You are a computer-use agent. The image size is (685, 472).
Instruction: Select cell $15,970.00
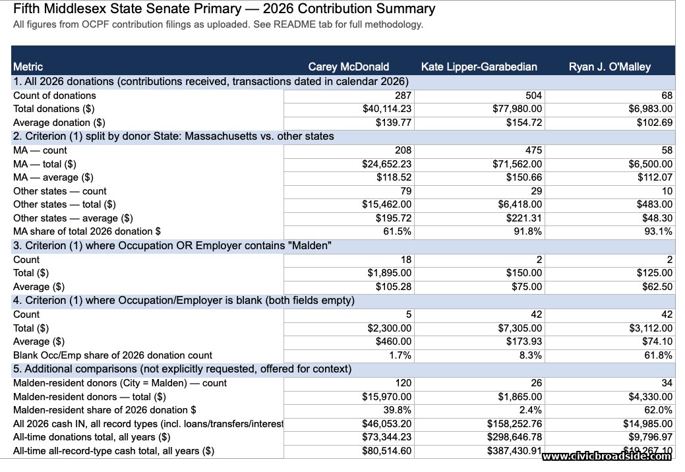pos(349,398)
